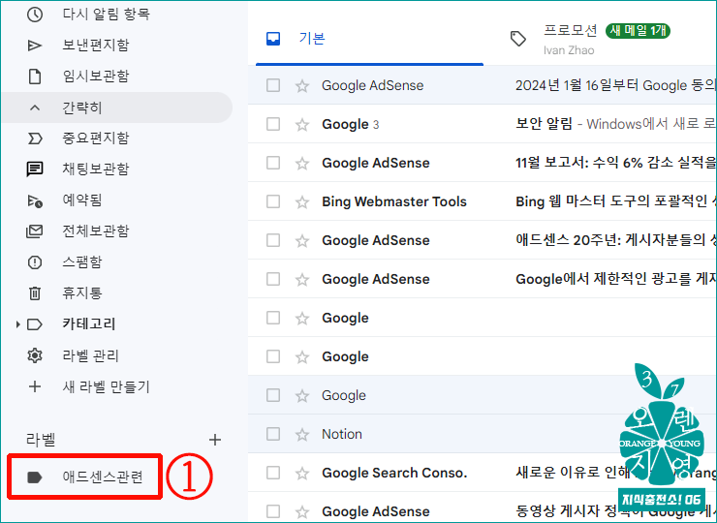Open the 보낸편지함 send icon

(35, 46)
